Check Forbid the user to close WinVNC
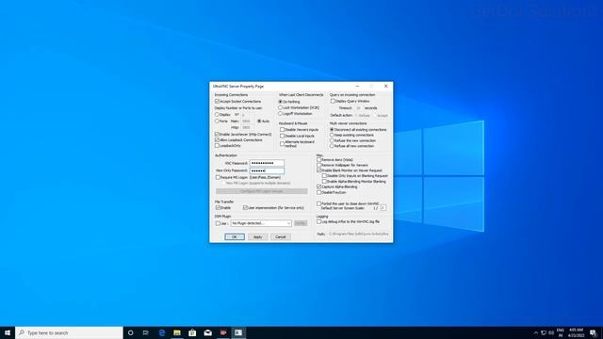 click(x=318, y=203)
